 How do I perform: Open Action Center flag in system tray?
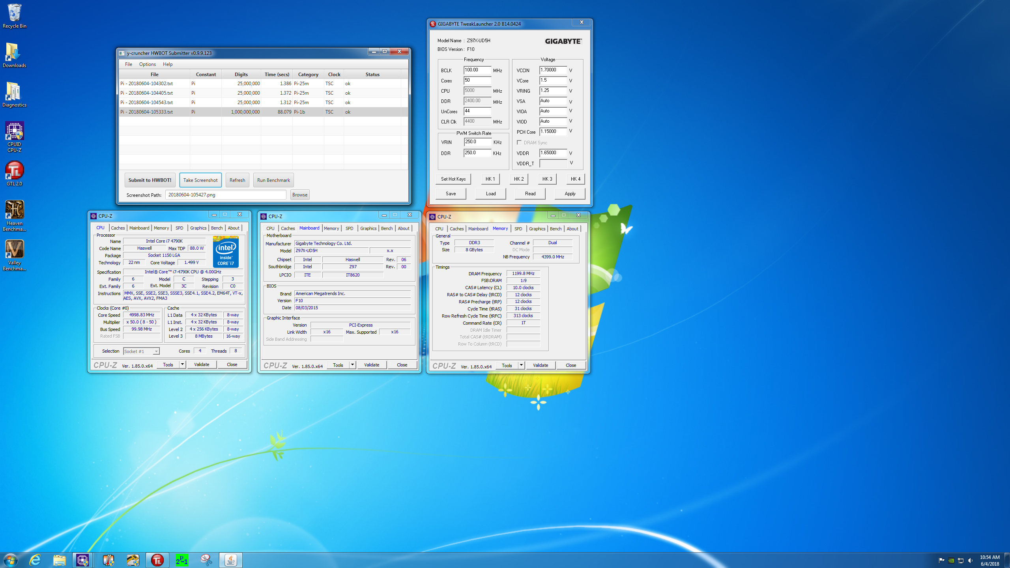[x=941, y=560]
